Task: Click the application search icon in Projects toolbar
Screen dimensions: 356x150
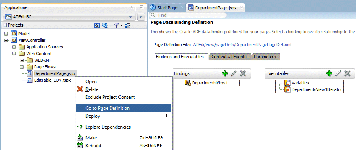Action: [97, 25]
